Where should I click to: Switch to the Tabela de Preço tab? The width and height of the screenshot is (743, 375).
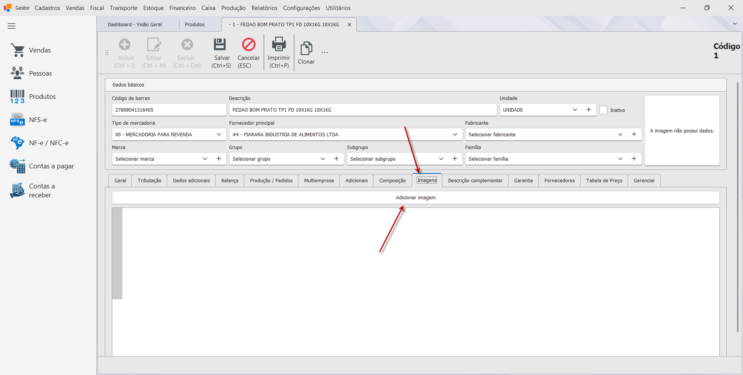tap(604, 180)
